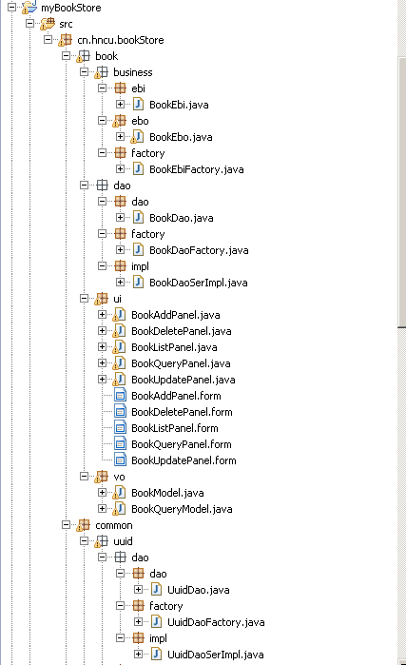
Task: Collapse the myBookStore project node
Action: [11, 7]
